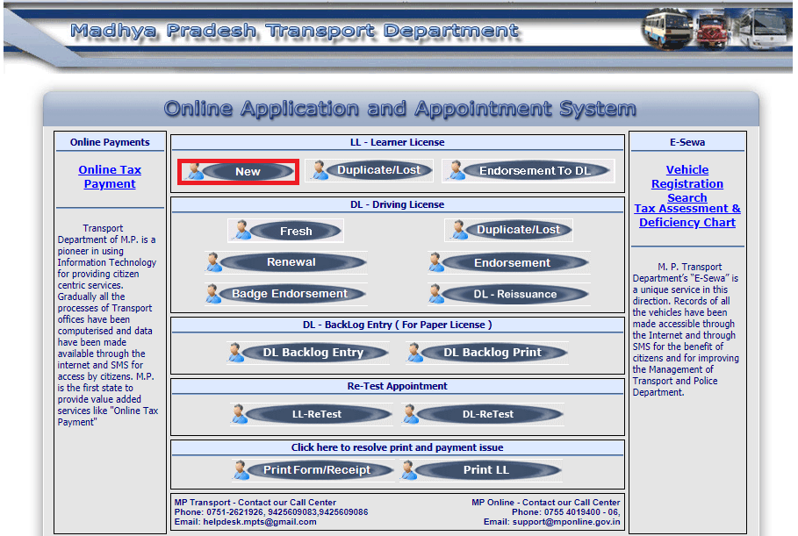The height and width of the screenshot is (536, 798).
Task: Open Badge Endorsement application
Action: tap(286, 294)
